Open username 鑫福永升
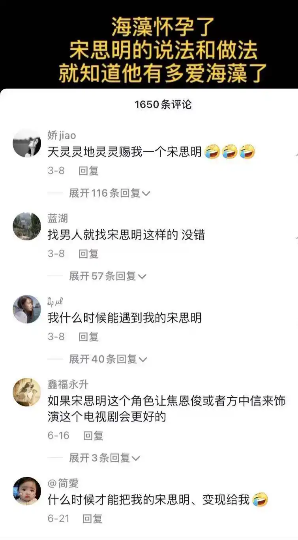 68,384
